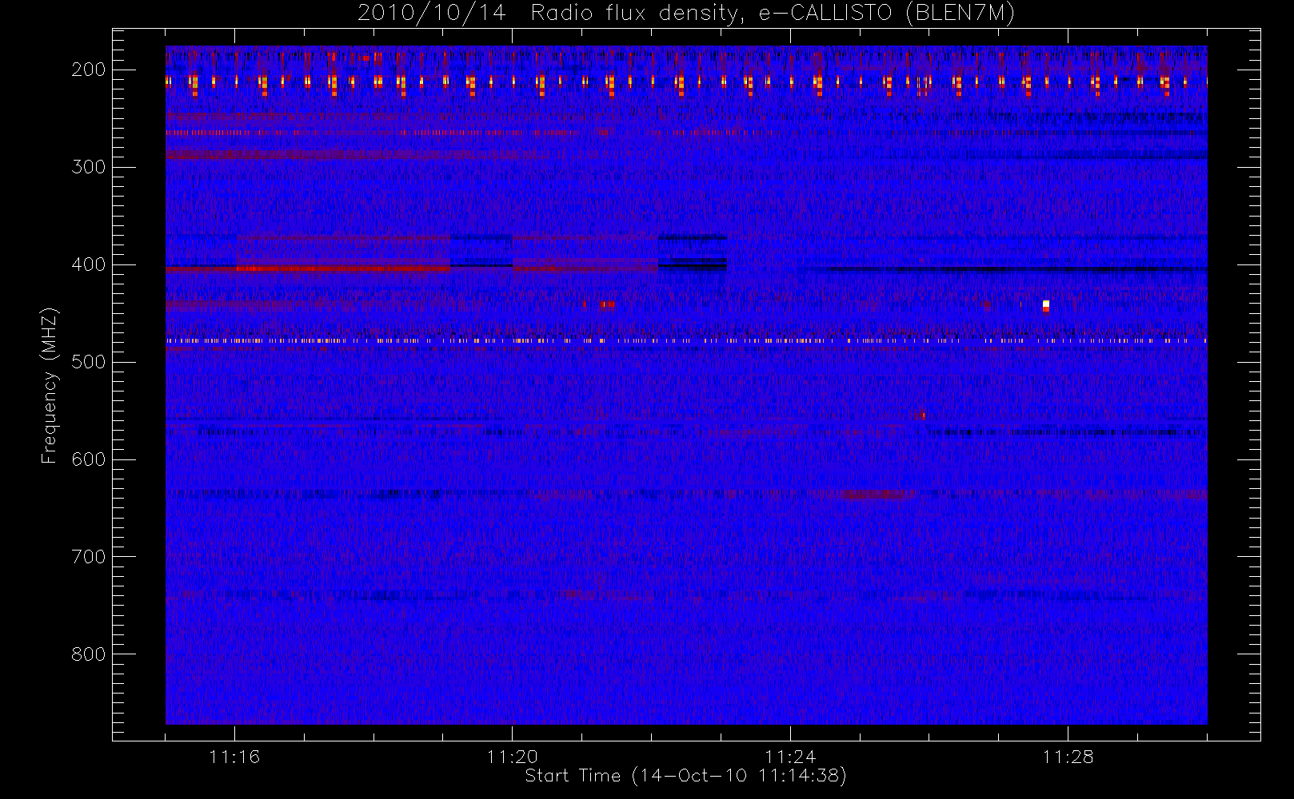
Task: Click the 600 MHz frequency tick label
Action: click(88, 459)
